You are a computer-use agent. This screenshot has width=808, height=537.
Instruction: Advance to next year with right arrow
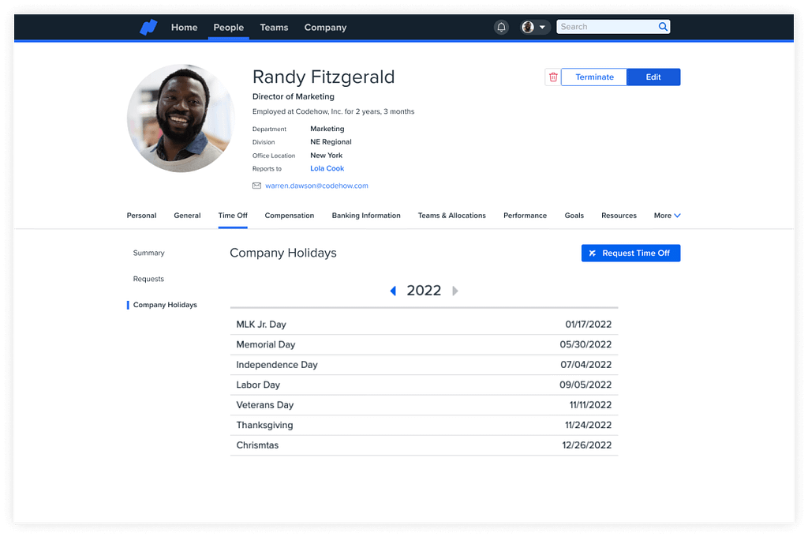pos(455,291)
